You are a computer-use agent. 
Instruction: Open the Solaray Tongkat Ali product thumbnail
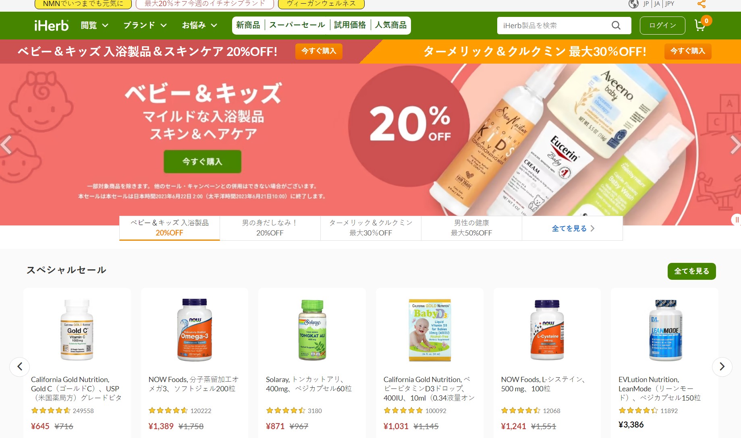click(312, 330)
